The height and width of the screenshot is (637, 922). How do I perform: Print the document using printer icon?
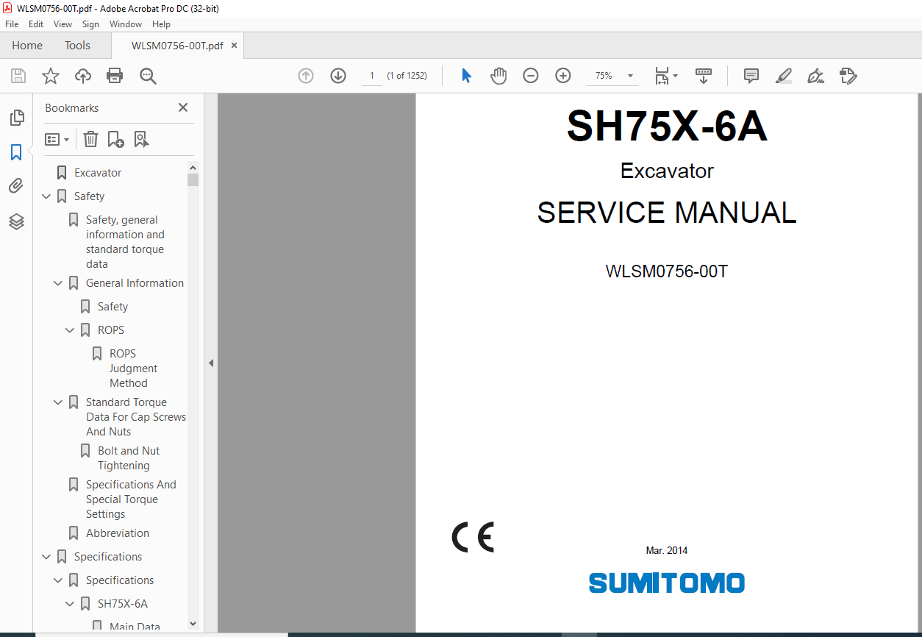[115, 76]
